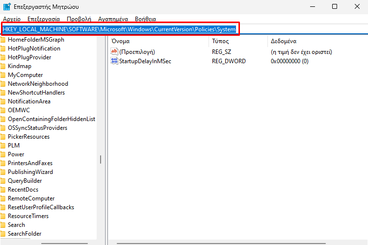The image size is (368, 245).
Task: Open the Προβολή menu
Action: pos(79,19)
